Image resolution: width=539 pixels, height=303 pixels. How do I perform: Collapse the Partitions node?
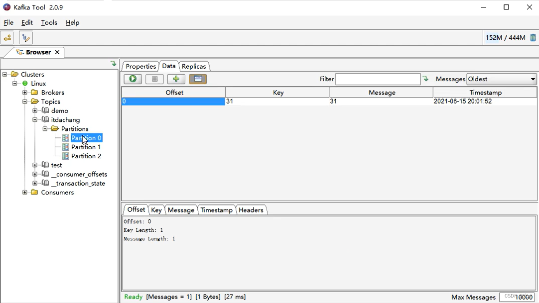(x=45, y=129)
